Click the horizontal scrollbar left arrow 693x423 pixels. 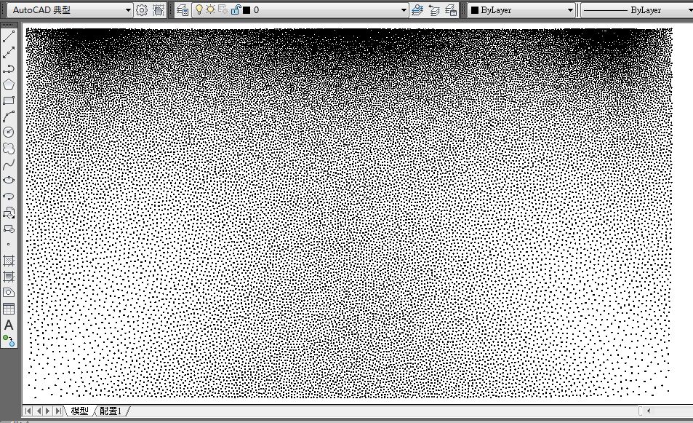(x=649, y=411)
